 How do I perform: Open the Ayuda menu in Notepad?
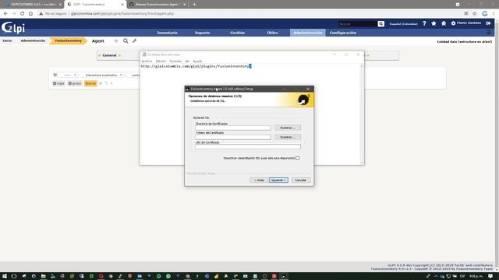(197, 61)
